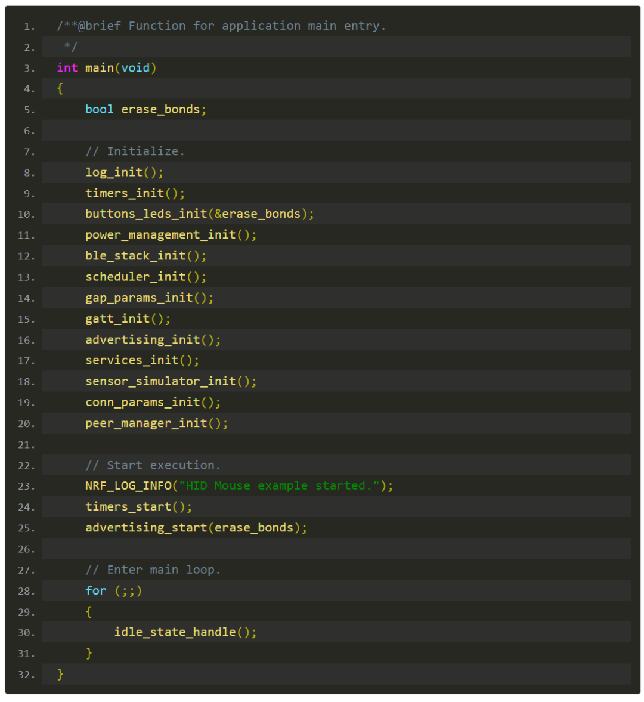Click the timers_start() call
644x702 pixels.
[139, 507]
